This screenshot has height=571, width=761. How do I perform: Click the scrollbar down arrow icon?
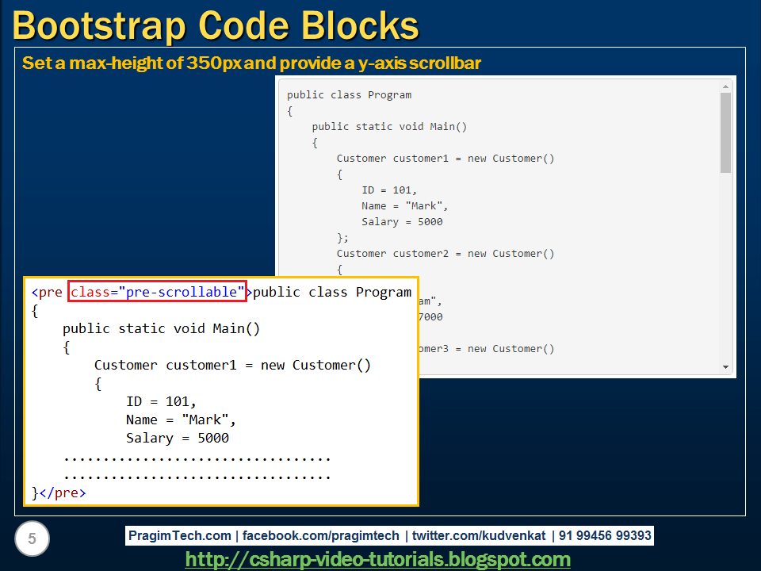(726, 366)
